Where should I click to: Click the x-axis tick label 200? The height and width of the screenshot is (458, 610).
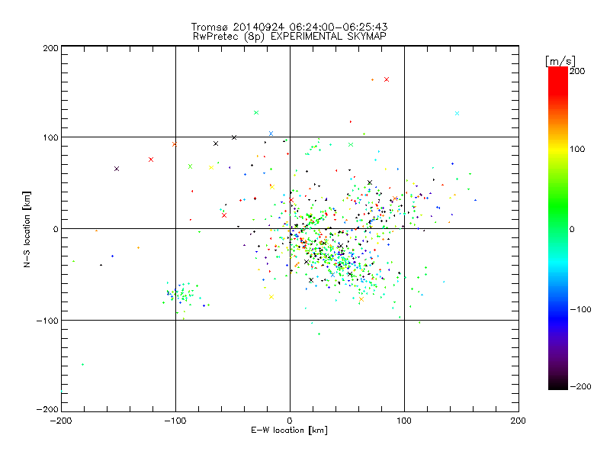(518, 421)
